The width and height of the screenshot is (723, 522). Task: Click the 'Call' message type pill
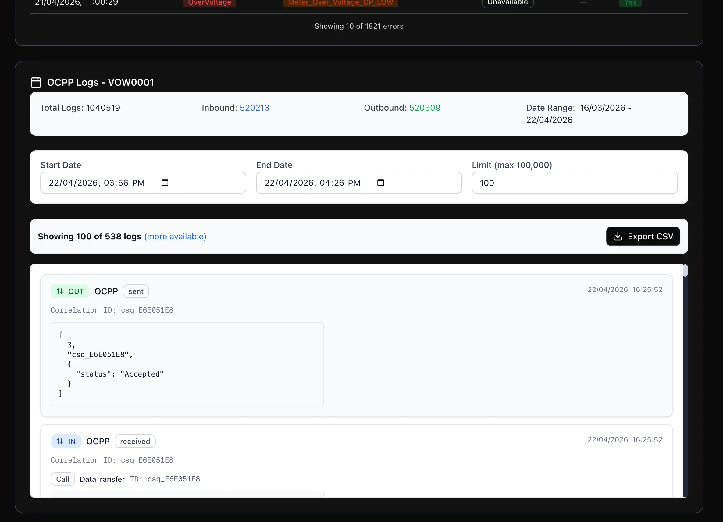tap(62, 479)
